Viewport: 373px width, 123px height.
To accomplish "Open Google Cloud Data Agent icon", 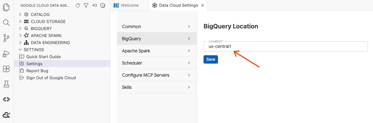I will pyautogui.click(x=6, y=115).
